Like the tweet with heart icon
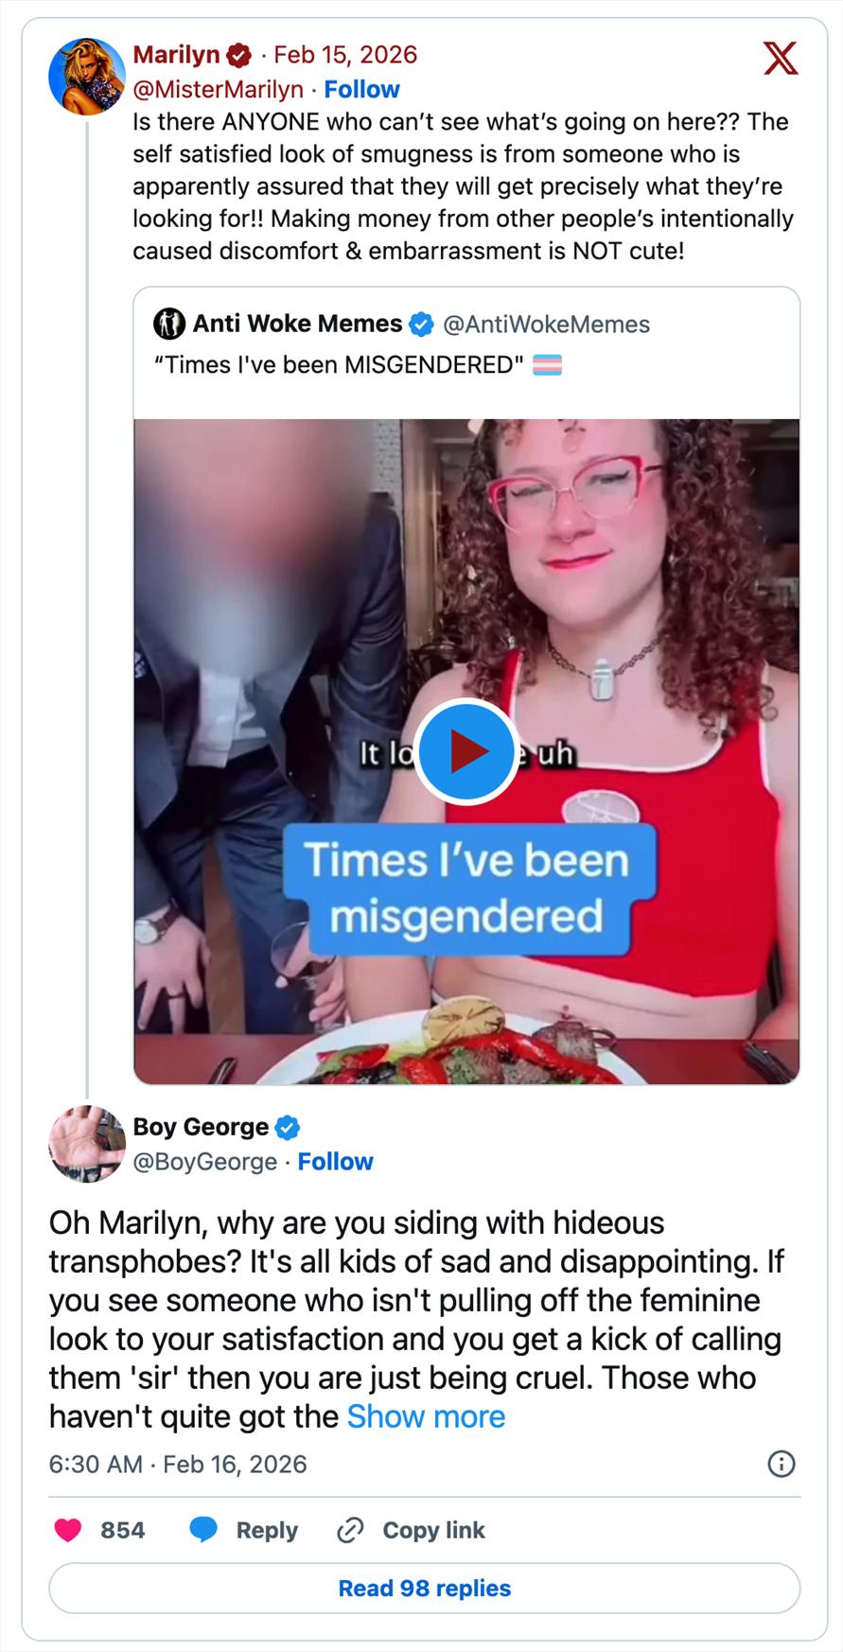Viewport: 843px width, 1652px height. click(x=68, y=1530)
